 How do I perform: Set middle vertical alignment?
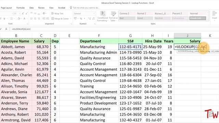[x=35, y=13]
